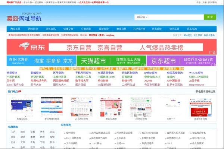Open the Responsinator link
Screen dimensions: 224x149
click(197, 85)
